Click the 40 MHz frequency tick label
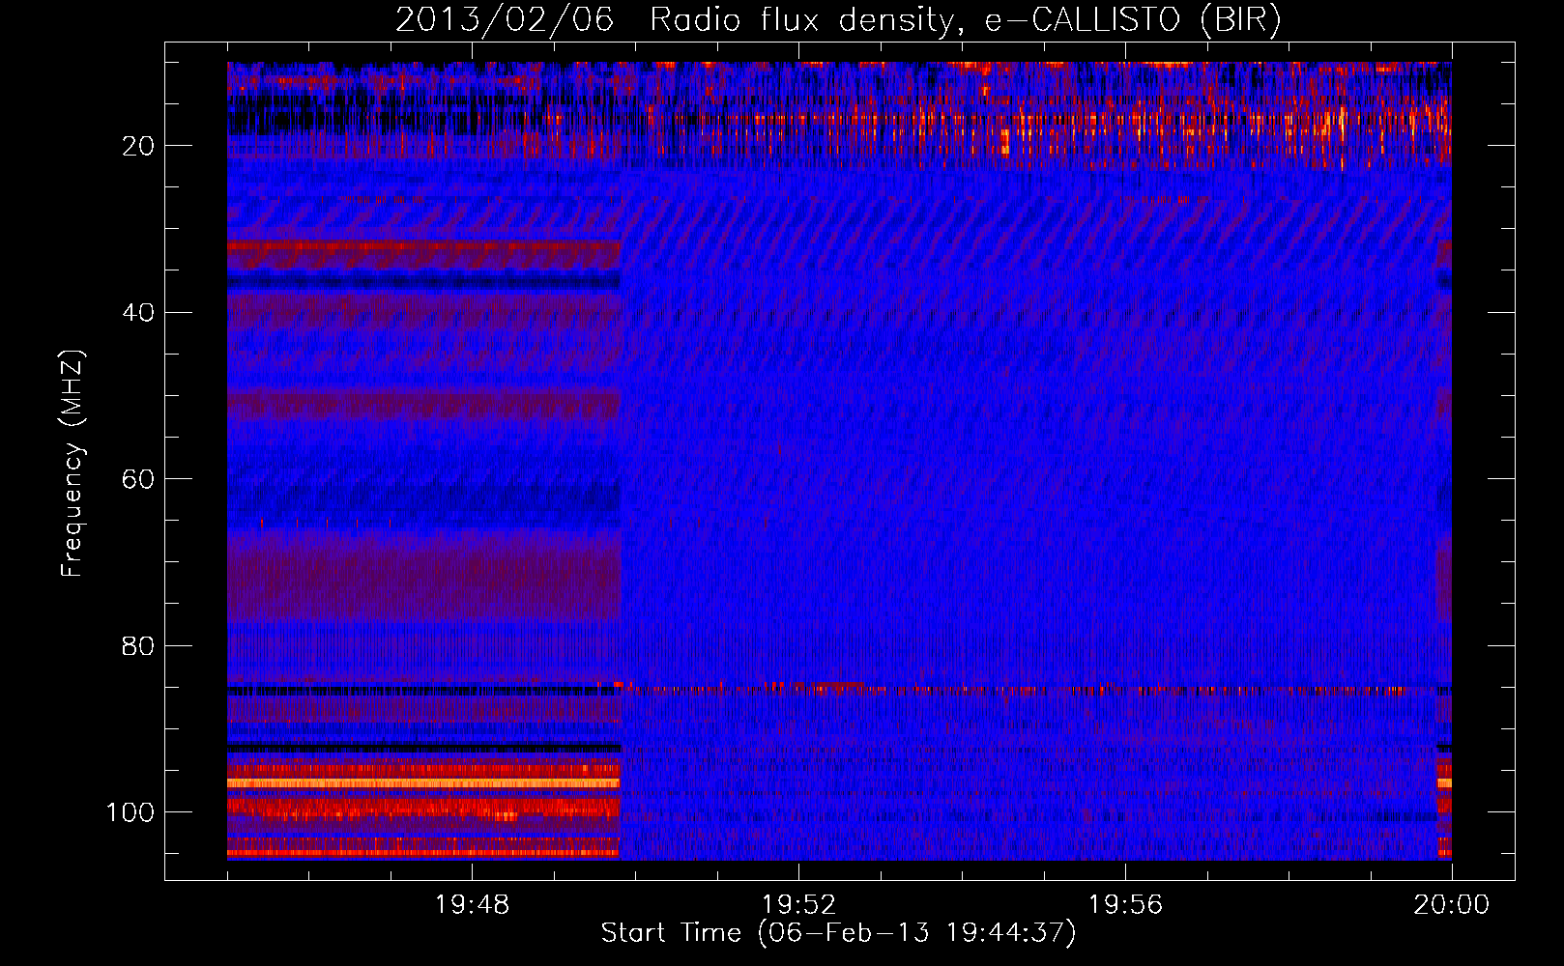Viewport: 1564px width, 966px height. (138, 313)
